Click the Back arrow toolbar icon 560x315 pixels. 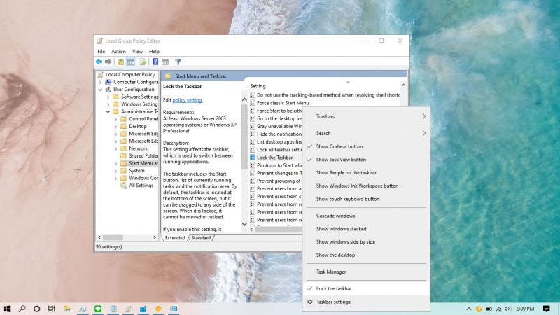coord(99,62)
